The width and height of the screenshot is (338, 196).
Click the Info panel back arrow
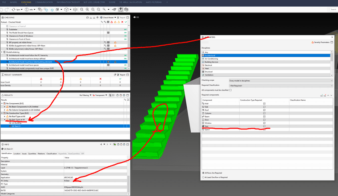(x=101, y=145)
